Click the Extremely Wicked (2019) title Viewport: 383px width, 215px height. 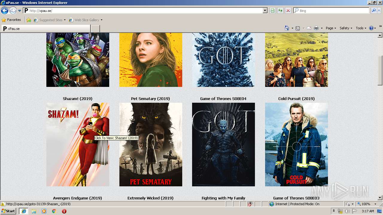[x=151, y=198]
